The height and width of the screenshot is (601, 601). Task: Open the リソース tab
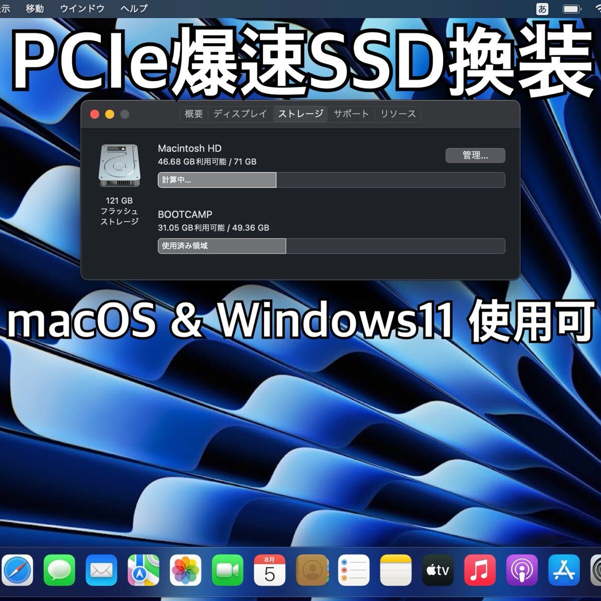pos(398,114)
